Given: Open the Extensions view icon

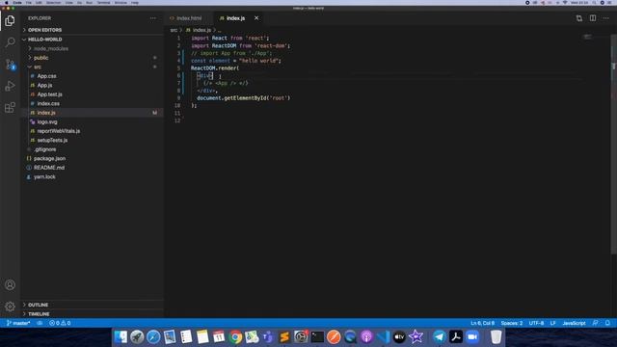Looking at the screenshot, I should (x=10, y=107).
